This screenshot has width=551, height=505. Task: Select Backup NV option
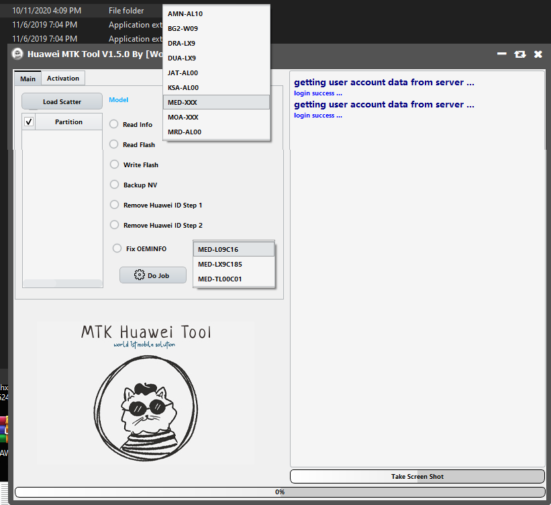tap(114, 184)
